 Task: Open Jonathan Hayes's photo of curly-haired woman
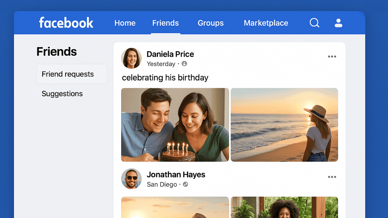click(x=284, y=207)
